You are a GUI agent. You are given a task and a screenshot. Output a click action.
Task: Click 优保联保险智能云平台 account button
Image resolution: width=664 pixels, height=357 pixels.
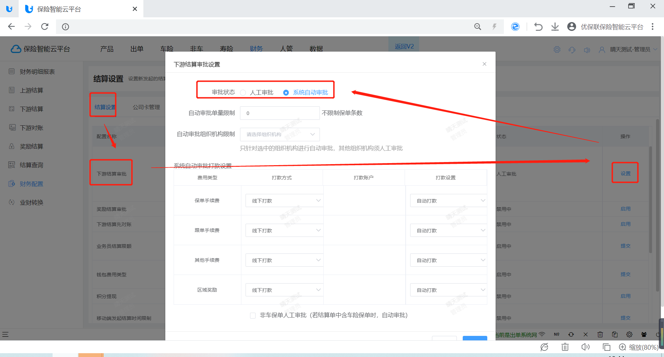pos(605,27)
